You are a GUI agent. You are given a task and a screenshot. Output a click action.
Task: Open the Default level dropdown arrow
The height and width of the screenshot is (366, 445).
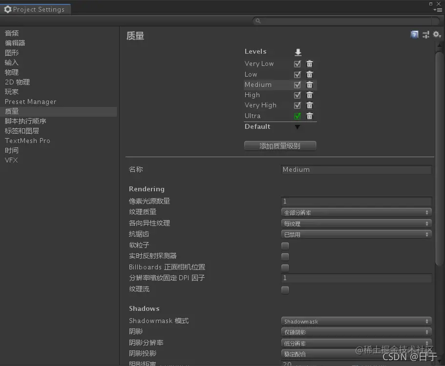pyautogui.click(x=297, y=127)
